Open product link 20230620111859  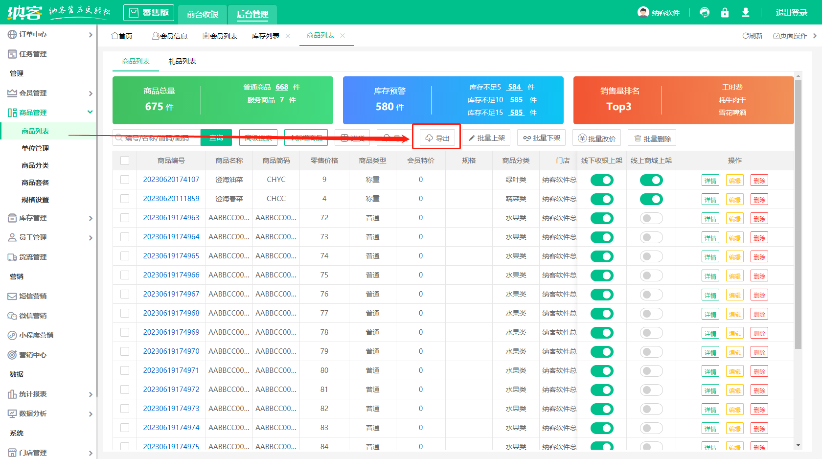click(x=171, y=199)
